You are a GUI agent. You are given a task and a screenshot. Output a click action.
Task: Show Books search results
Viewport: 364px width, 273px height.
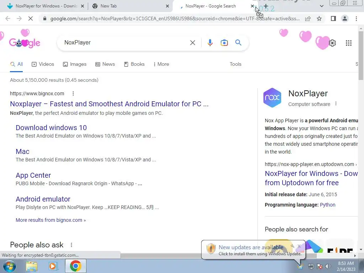tap(134, 64)
